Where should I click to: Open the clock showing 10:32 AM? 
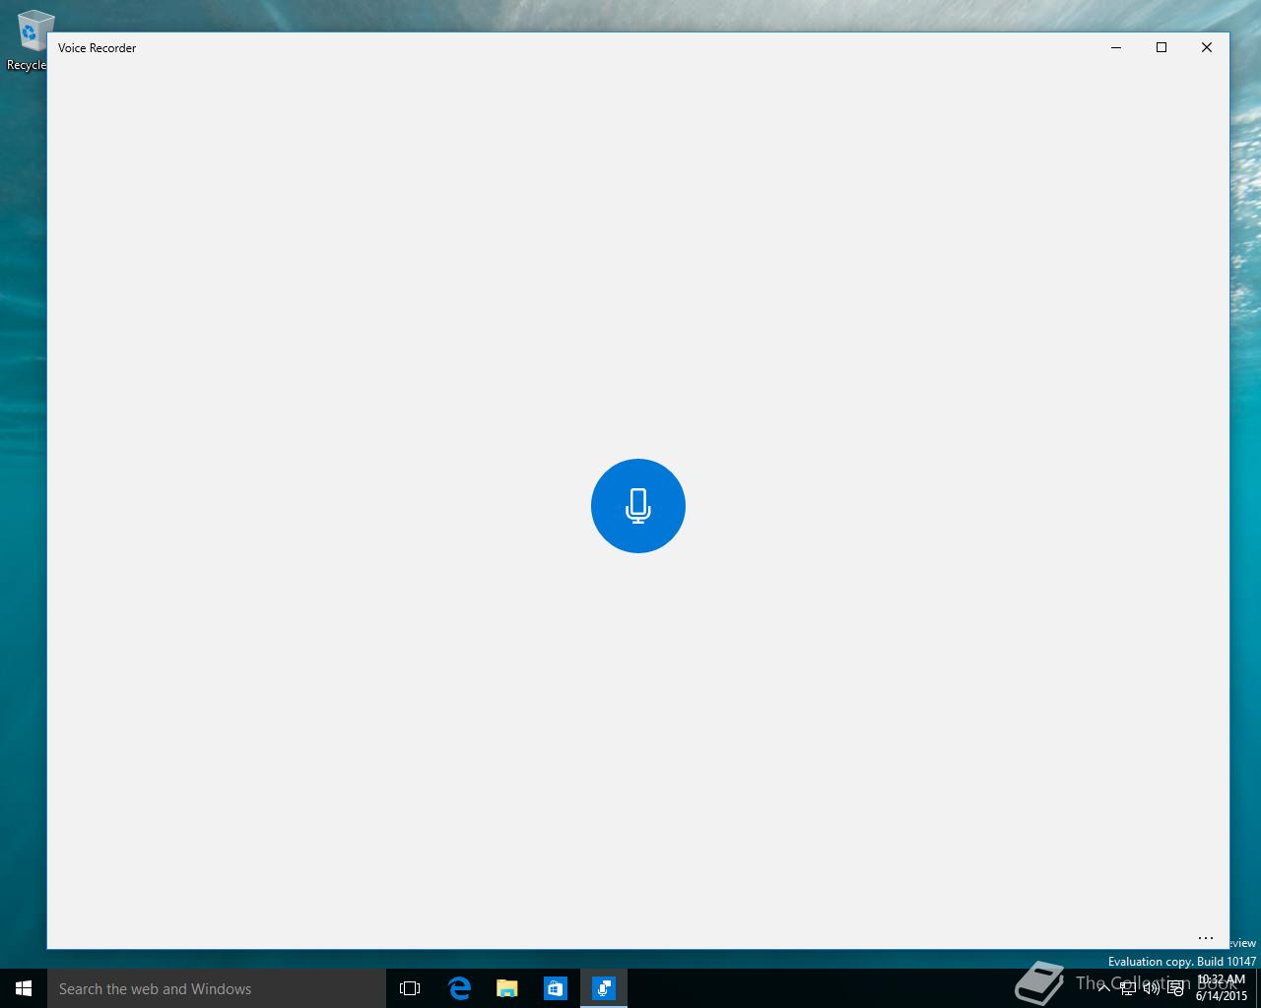point(1222,988)
